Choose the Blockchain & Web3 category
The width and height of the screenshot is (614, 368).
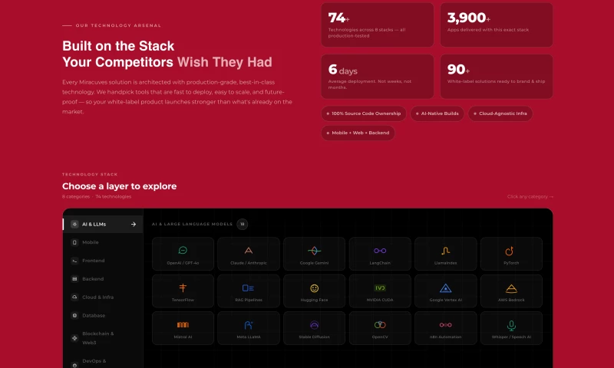click(103, 338)
